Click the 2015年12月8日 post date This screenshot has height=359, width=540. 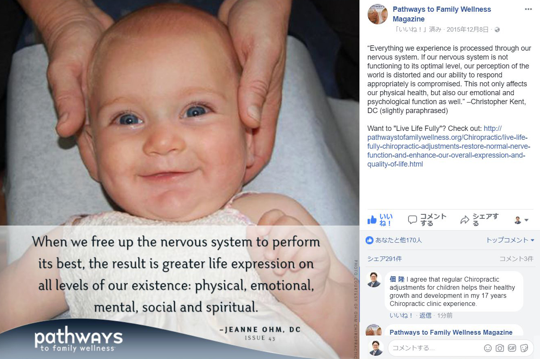click(x=468, y=30)
